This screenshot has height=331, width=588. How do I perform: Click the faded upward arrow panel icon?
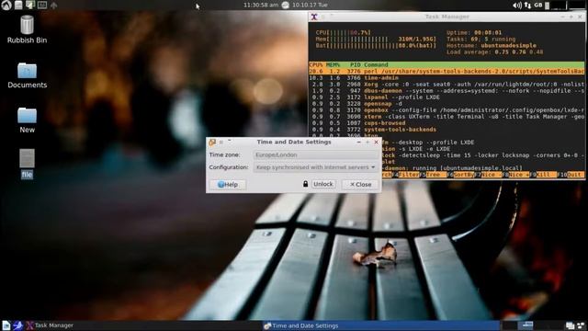point(53,6)
